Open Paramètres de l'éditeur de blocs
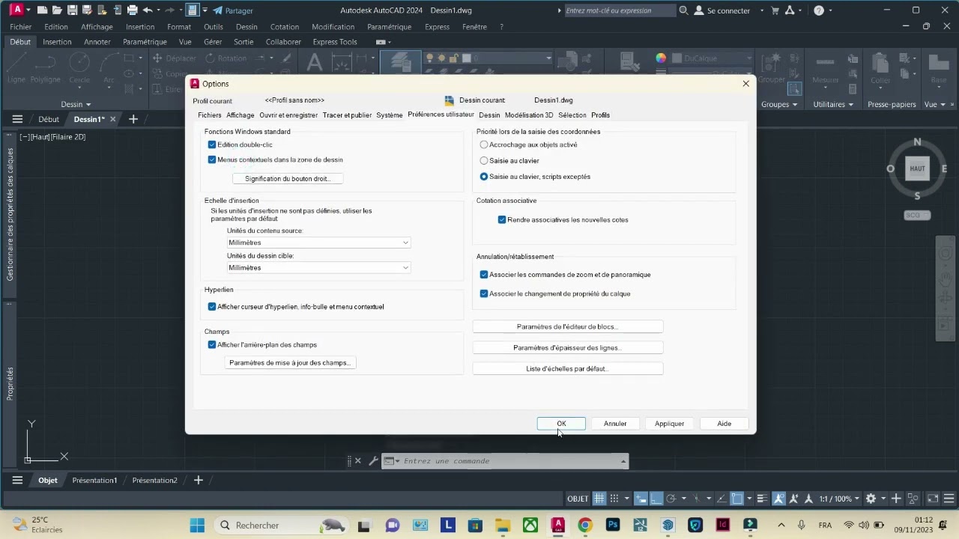 (x=568, y=326)
